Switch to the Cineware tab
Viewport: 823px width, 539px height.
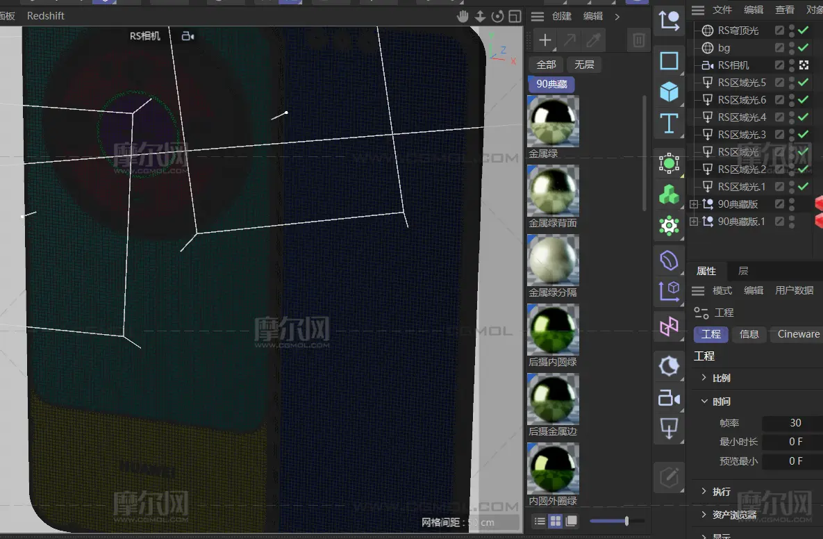click(x=797, y=334)
